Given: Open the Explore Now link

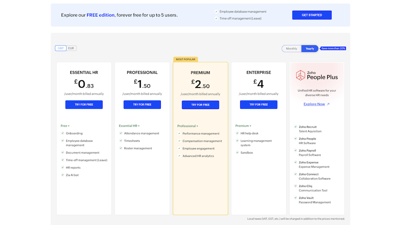Looking at the screenshot, I should (x=314, y=104).
